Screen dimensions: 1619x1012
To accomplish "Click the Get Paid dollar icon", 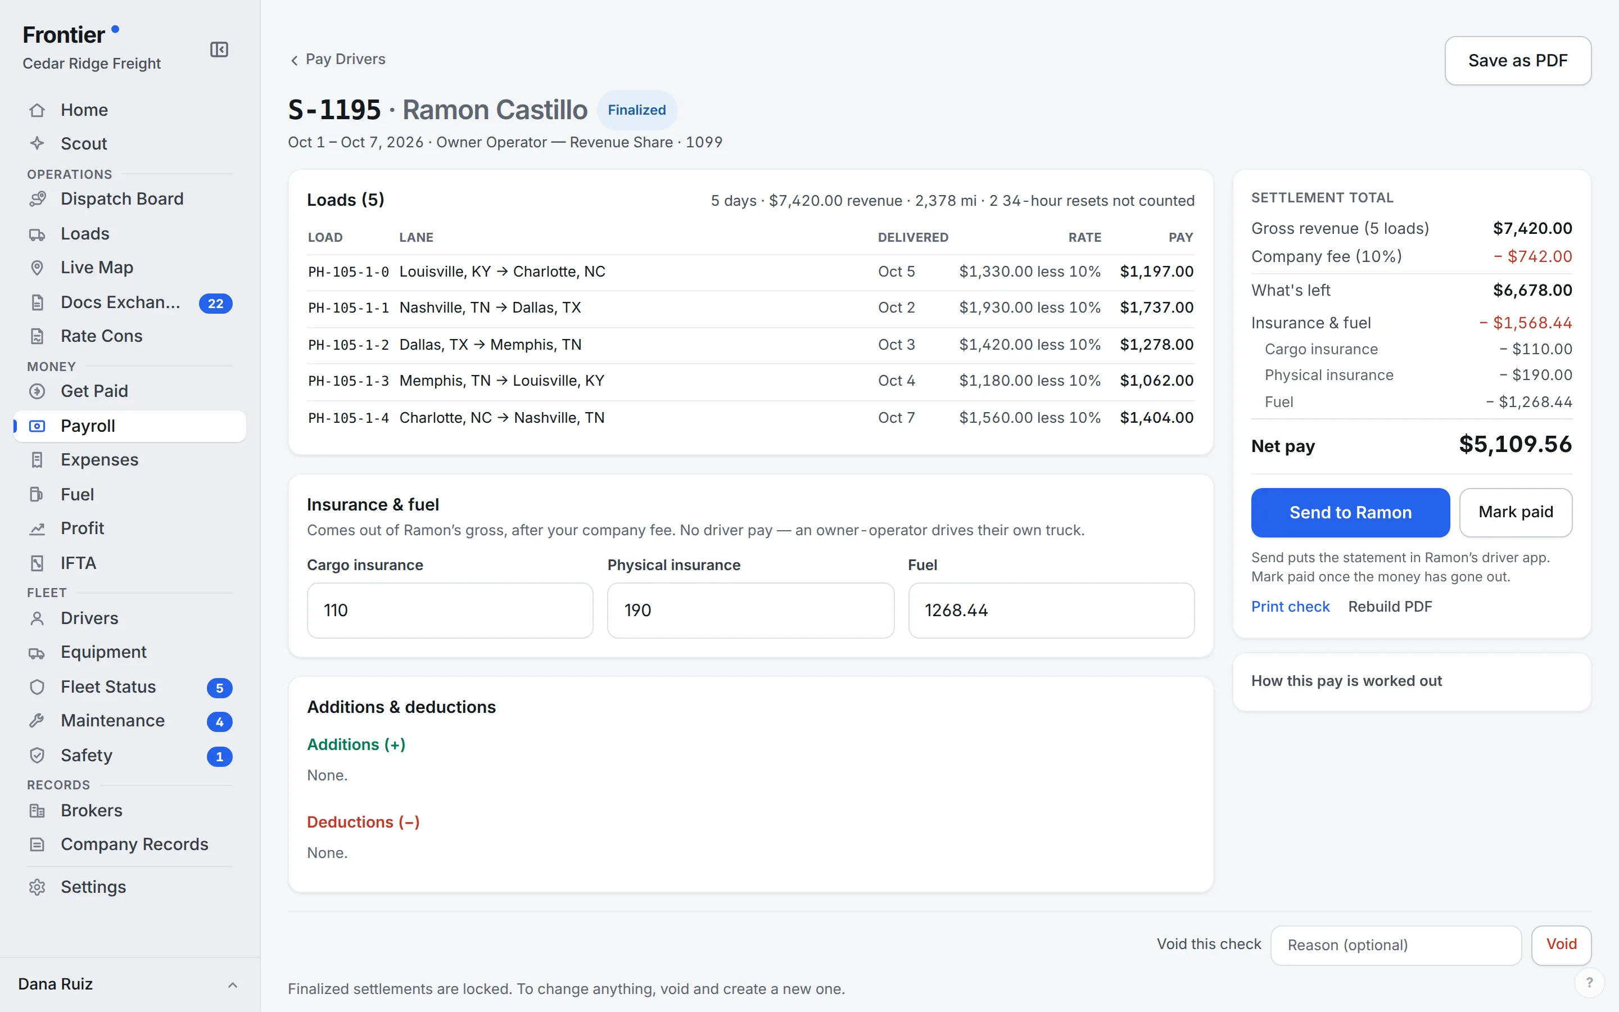I will coord(38,391).
